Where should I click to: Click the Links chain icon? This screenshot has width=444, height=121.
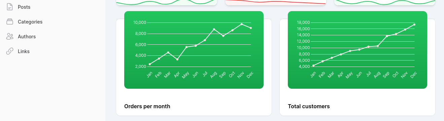click(10, 51)
